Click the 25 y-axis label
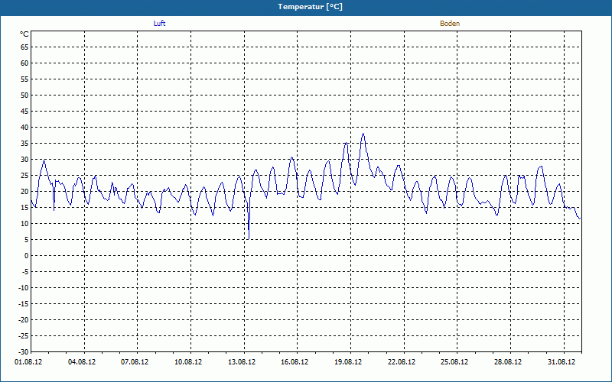The height and width of the screenshot is (382, 612). (24, 176)
